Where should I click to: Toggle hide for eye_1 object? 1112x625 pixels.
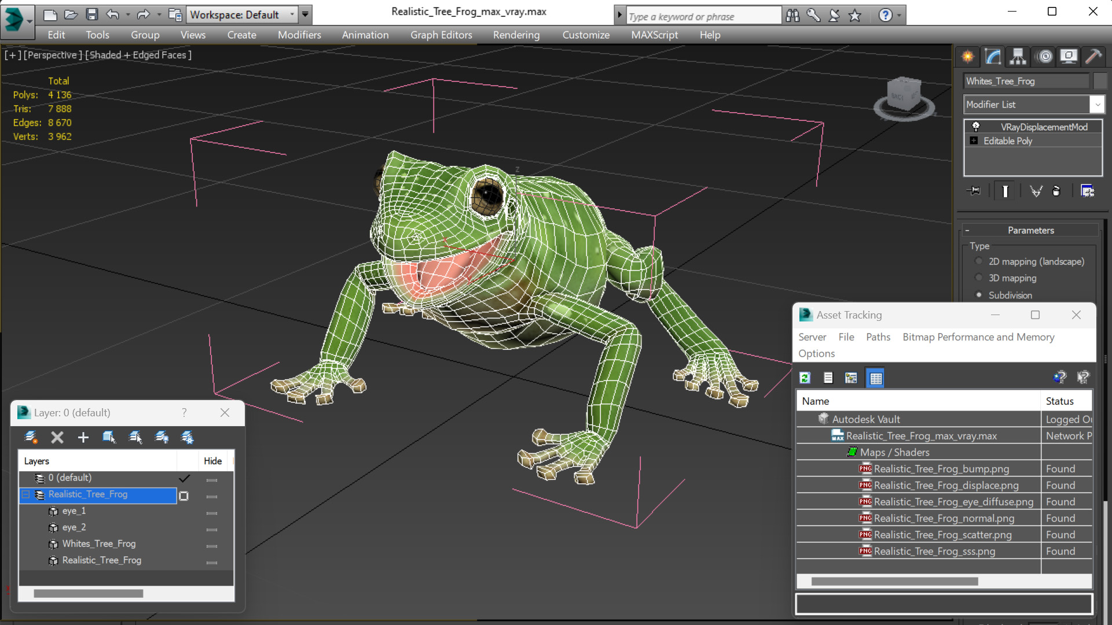[212, 512]
